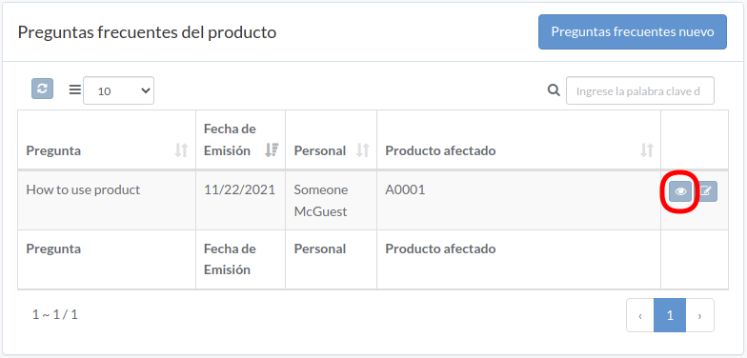Click the A0001 product cell
This screenshot has width=747, height=358.
click(x=518, y=200)
